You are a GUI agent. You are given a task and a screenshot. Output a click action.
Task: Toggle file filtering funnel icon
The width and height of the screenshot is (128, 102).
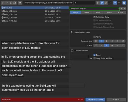(x=115, y=3)
